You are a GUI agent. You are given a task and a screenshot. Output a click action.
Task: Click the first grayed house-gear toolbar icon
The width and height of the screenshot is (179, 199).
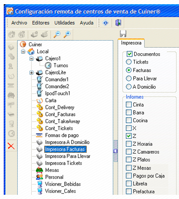(x=12, y=35)
